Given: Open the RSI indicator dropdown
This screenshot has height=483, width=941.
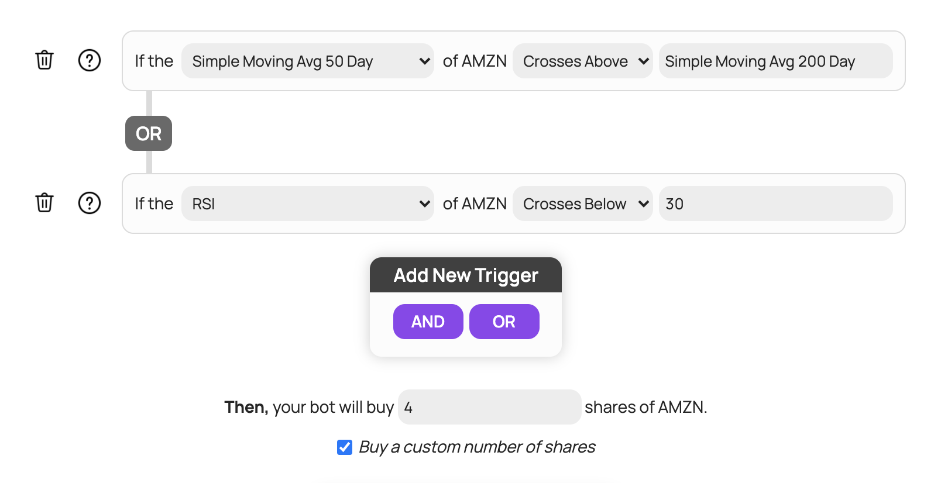Looking at the screenshot, I should click(308, 203).
